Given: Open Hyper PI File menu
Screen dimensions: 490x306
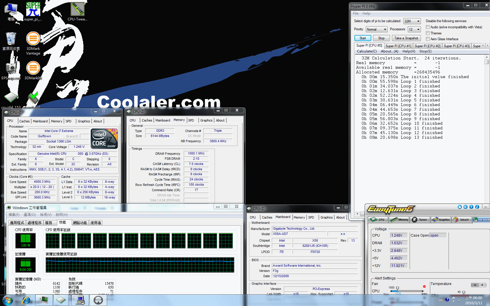Looking at the screenshot, I should point(356,13).
